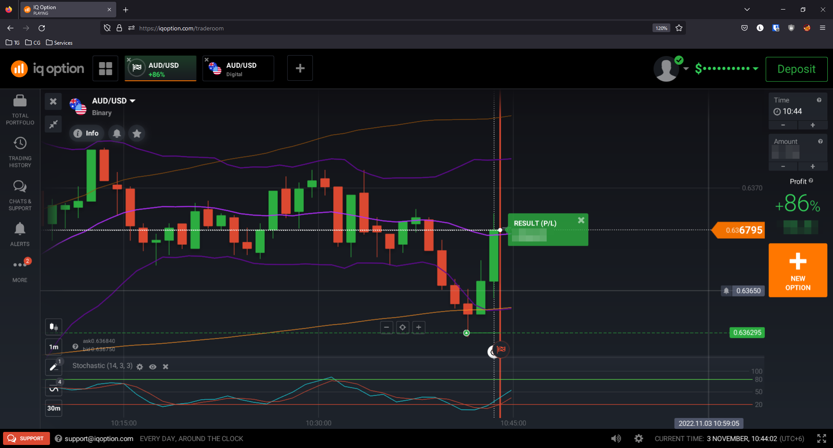
Task: Open the chart layout grid icon
Action: (105, 69)
